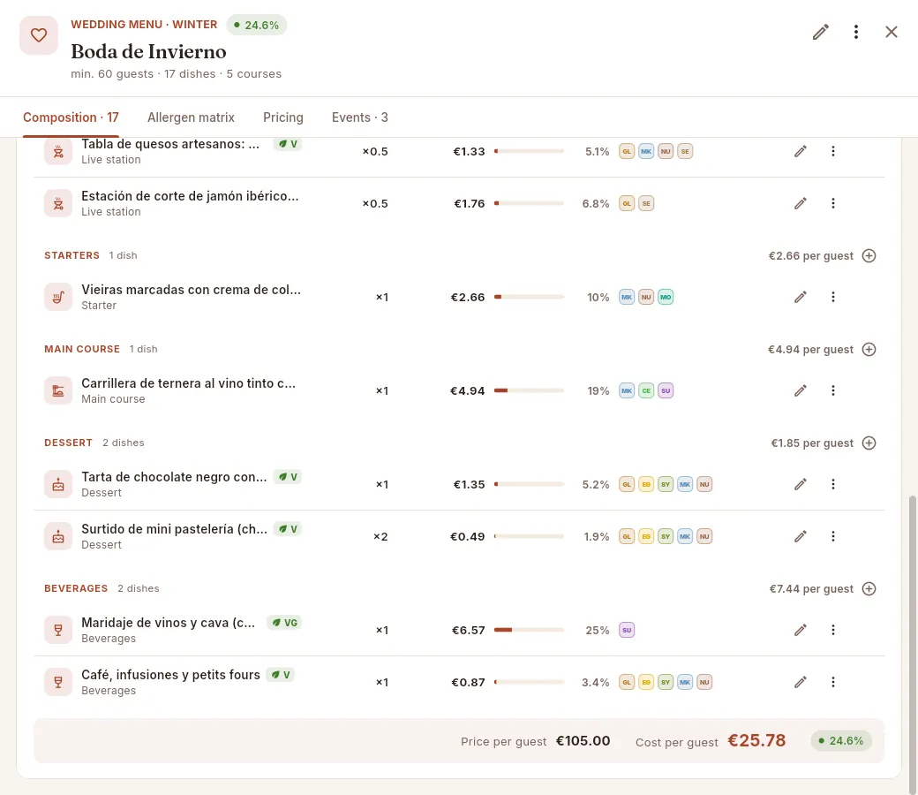Click the vegan VG tag on Maridaje de vinos
The width and height of the screenshot is (918, 795).
pos(284,623)
